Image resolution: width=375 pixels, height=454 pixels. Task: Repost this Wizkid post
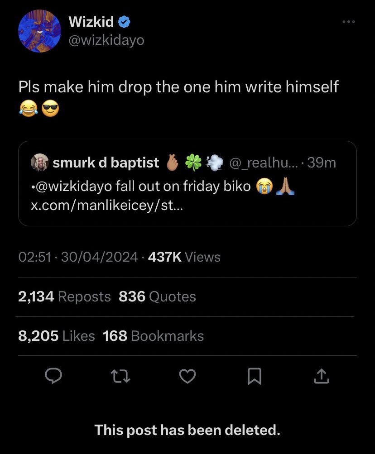point(121,376)
